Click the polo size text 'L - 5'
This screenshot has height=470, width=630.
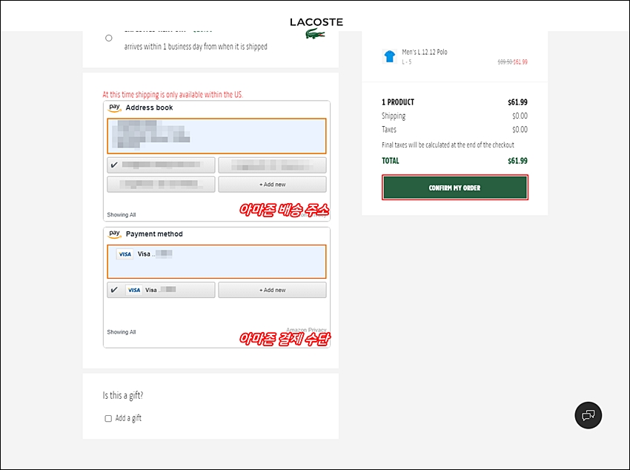pos(407,62)
